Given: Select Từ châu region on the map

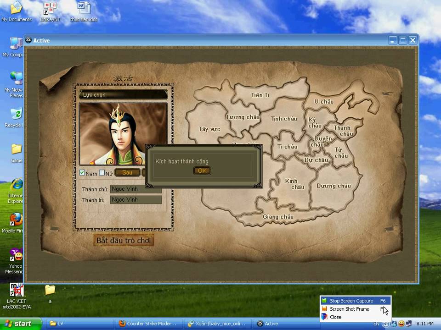Looking at the screenshot, I should (341, 153).
